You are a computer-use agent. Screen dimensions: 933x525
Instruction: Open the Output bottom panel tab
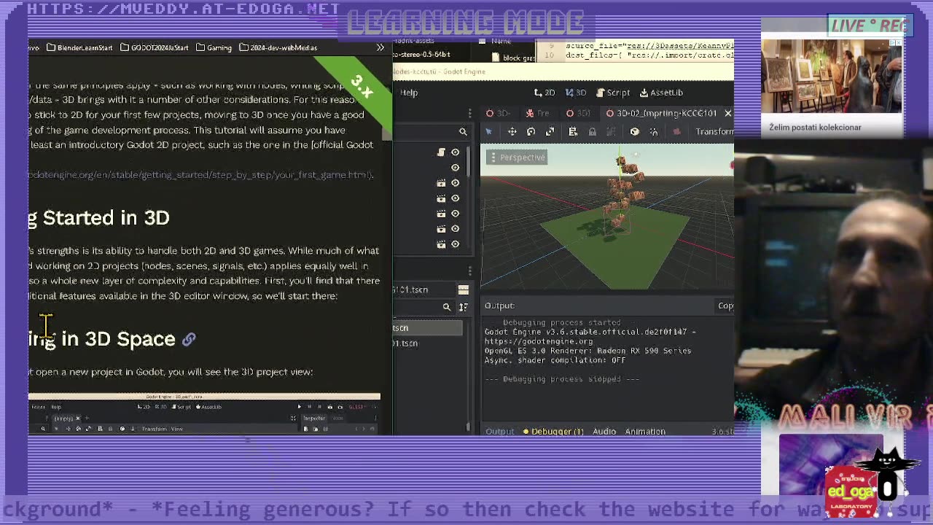[x=499, y=432]
